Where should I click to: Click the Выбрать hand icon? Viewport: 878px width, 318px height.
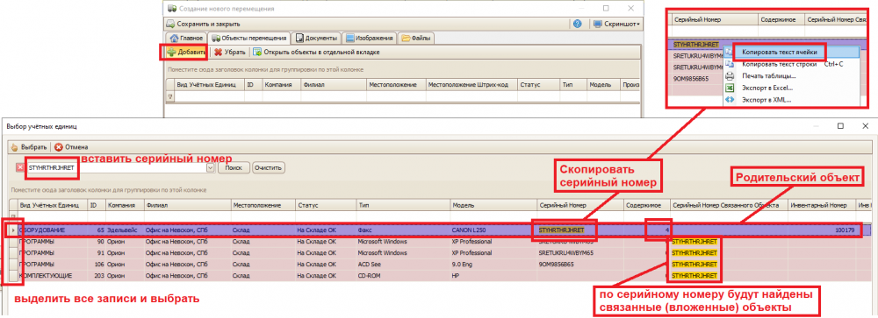(x=15, y=147)
